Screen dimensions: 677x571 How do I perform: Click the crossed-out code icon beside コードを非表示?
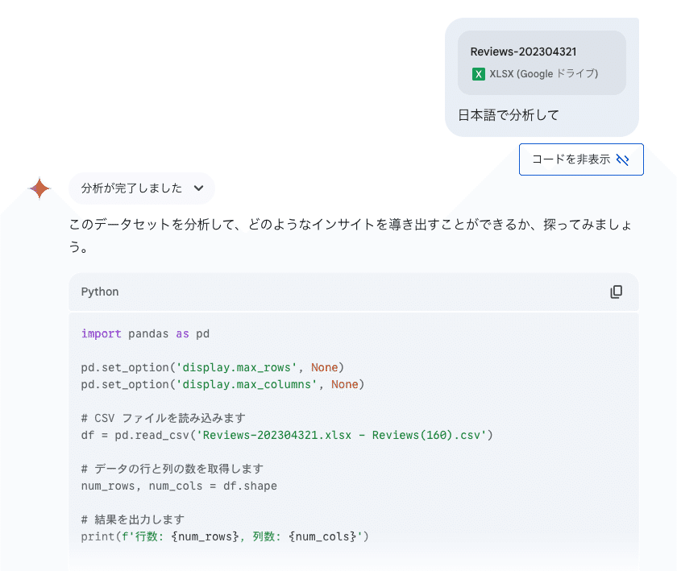622,159
